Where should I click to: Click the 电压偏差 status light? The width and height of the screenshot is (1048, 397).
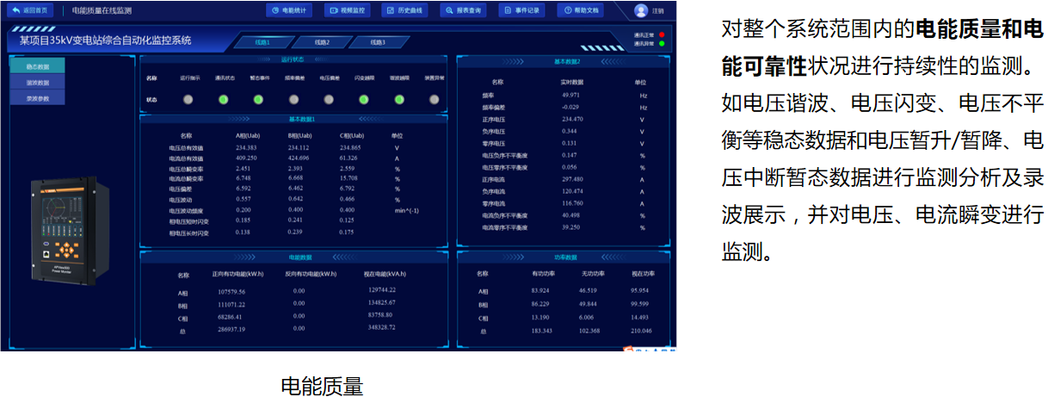point(329,100)
